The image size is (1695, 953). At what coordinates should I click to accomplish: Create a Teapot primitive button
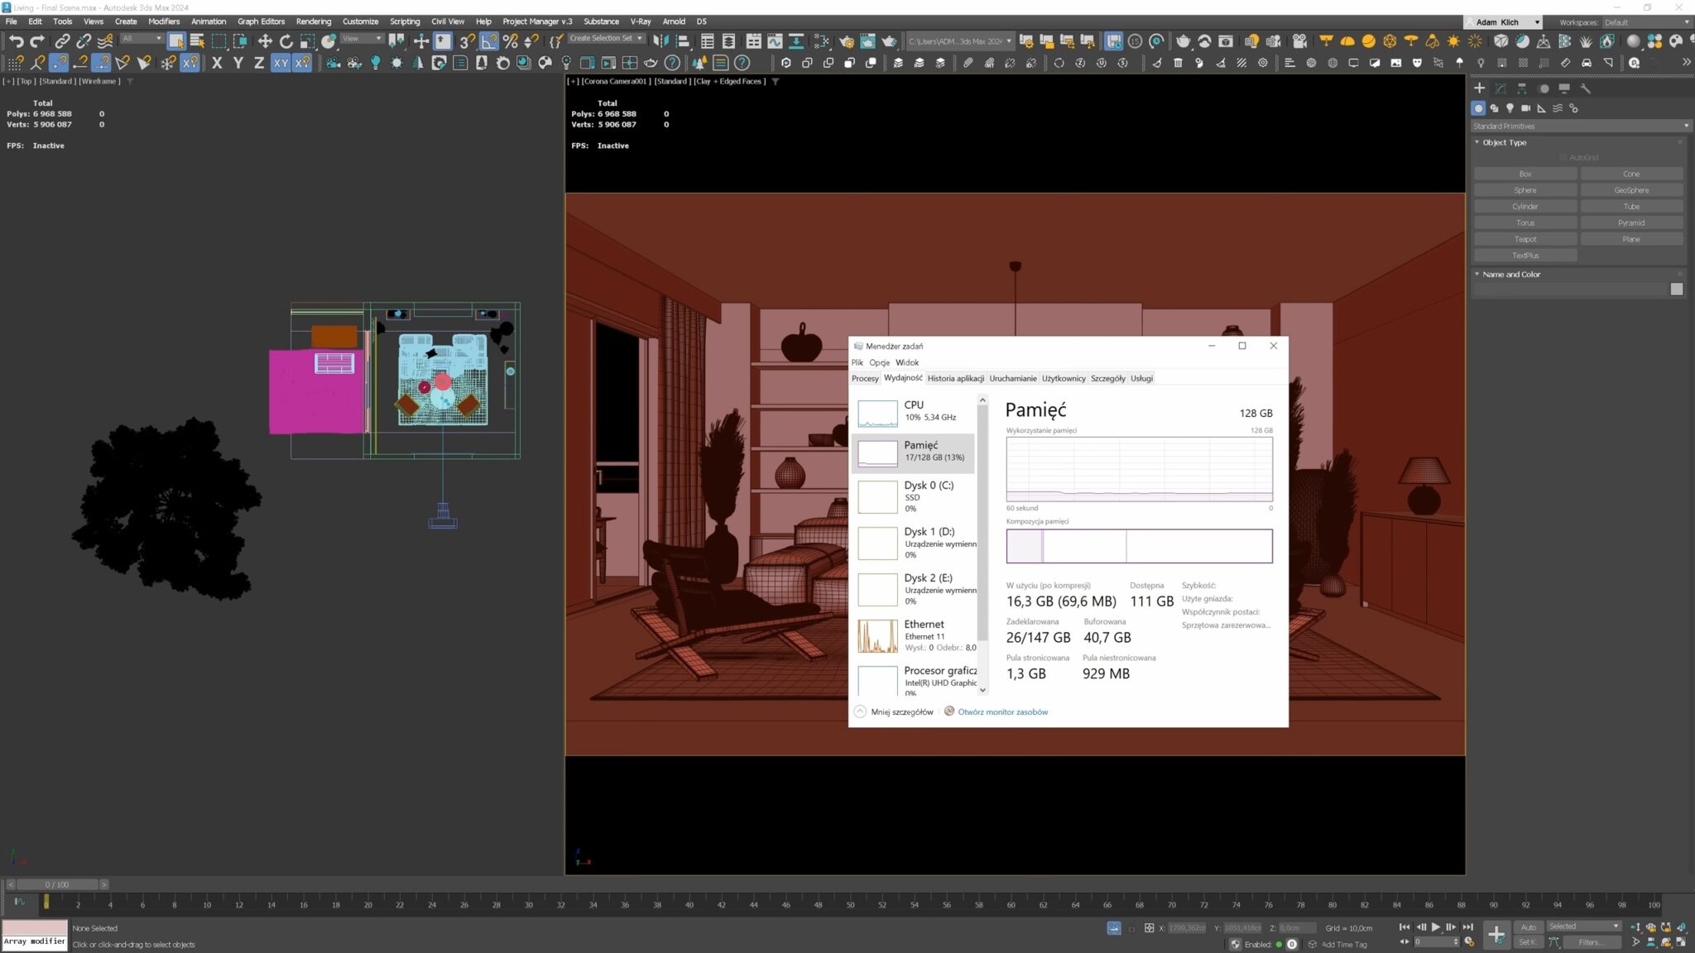point(1525,239)
